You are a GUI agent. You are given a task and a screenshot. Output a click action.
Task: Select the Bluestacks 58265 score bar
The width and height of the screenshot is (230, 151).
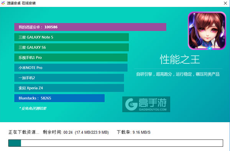point(59,98)
